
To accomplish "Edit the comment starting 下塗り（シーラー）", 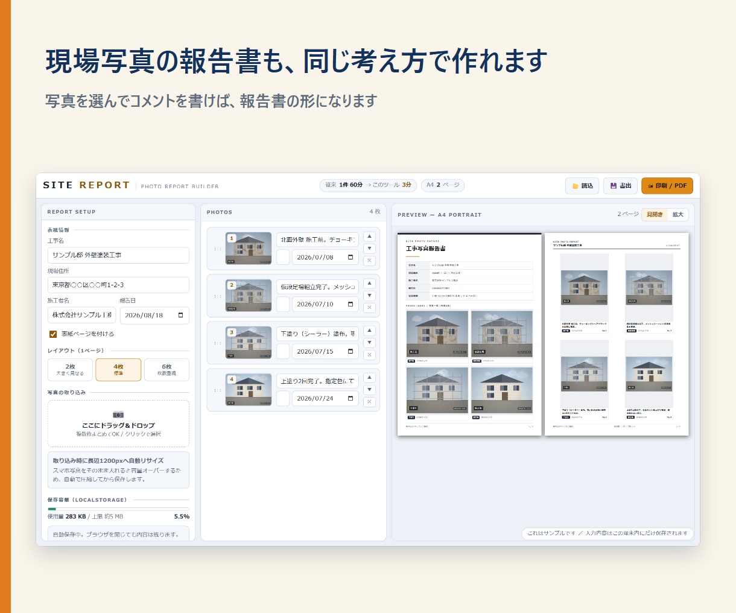I will (x=317, y=334).
